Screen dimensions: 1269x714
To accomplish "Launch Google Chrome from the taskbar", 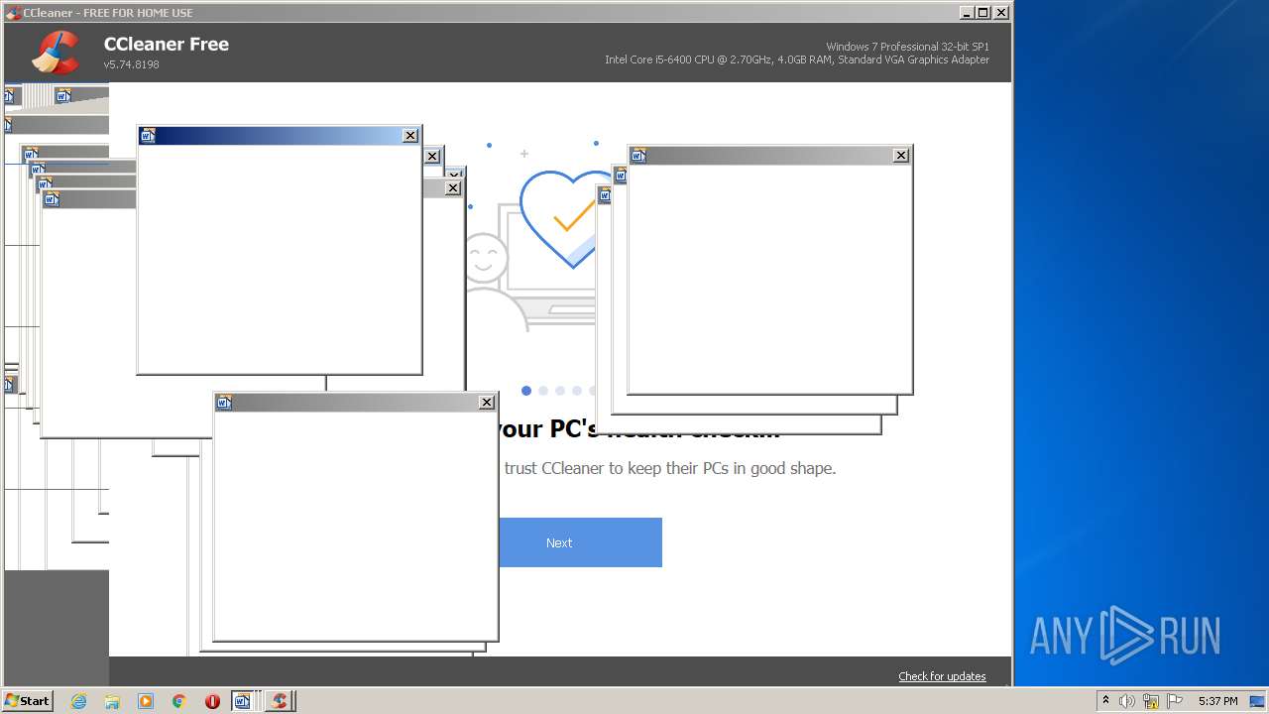I will (x=179, y=701).
